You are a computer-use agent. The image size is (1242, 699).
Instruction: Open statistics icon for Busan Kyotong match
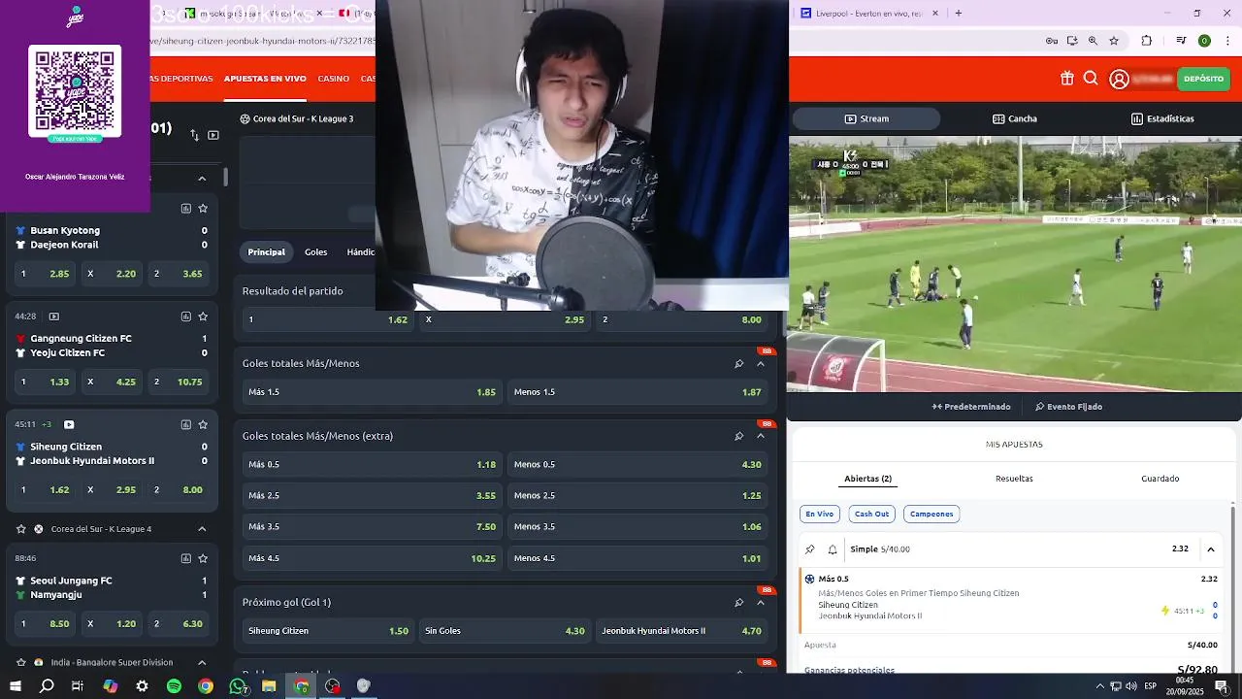pos(185,208)
